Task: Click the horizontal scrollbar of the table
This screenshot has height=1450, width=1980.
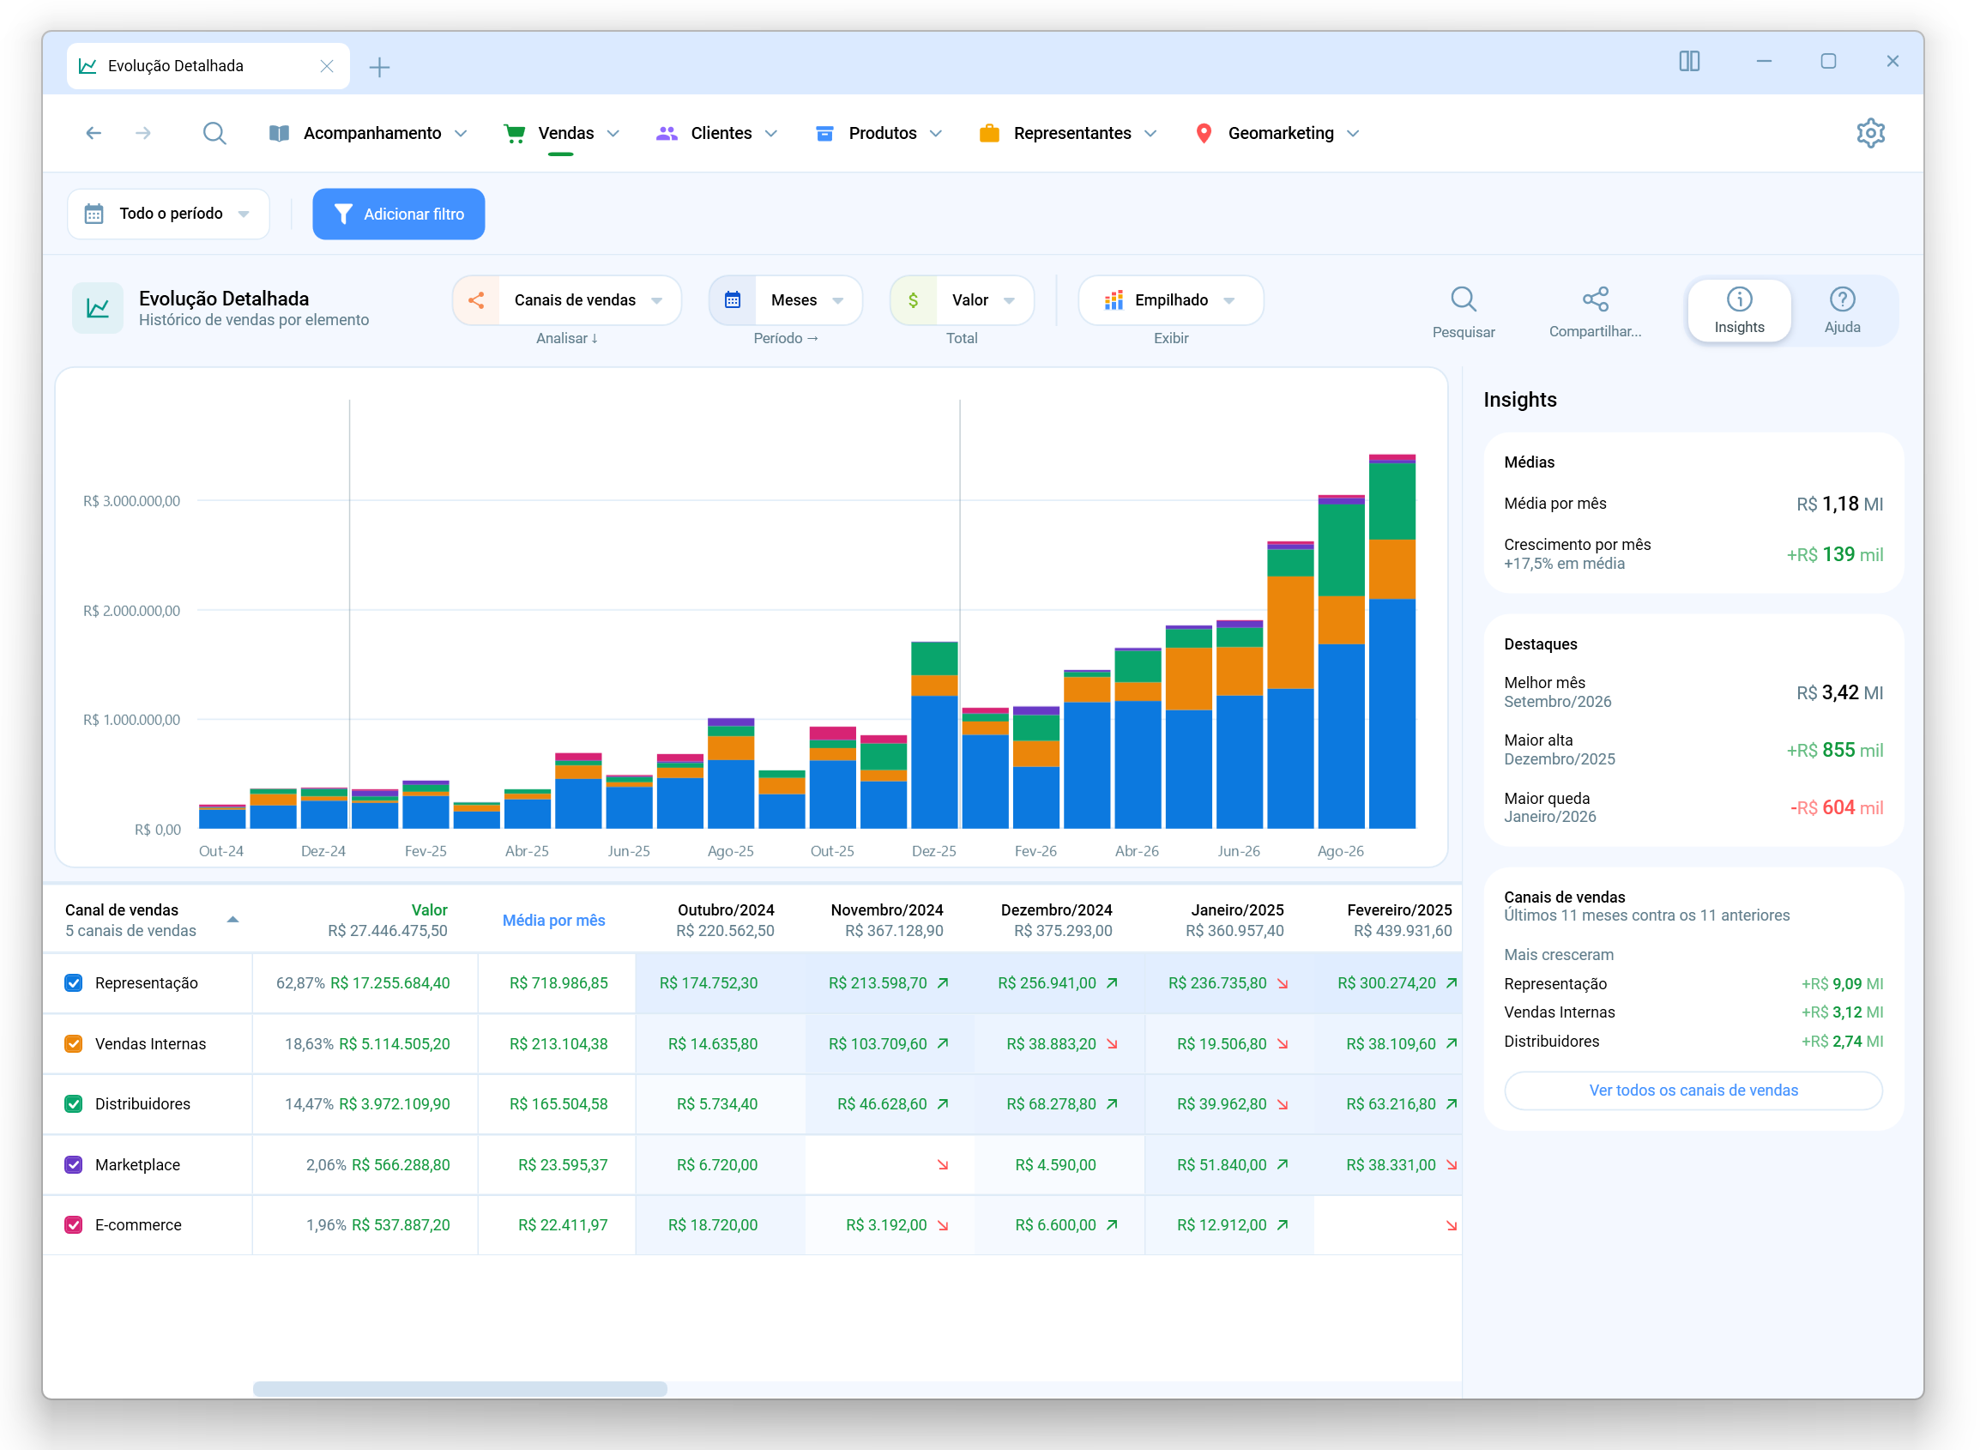Action: tap(460, 1389)
